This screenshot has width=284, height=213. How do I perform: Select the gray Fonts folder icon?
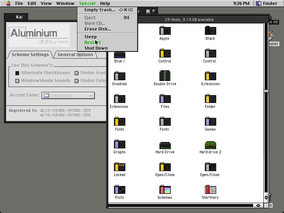(x=165, y=121)
